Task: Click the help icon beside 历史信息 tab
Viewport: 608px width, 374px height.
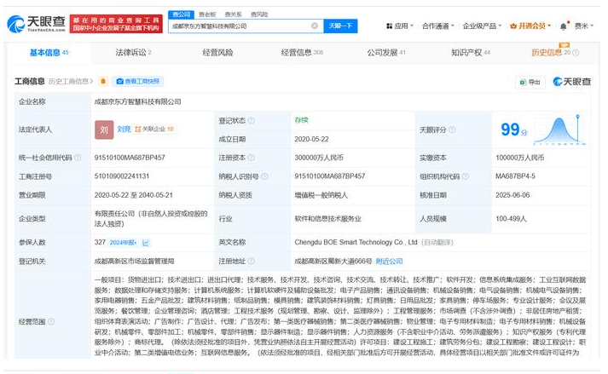Action: 576,53
